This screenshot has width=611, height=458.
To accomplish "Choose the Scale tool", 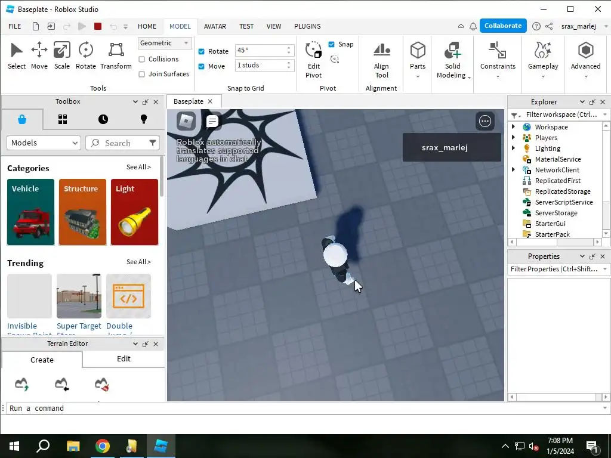I will (62, 56).
